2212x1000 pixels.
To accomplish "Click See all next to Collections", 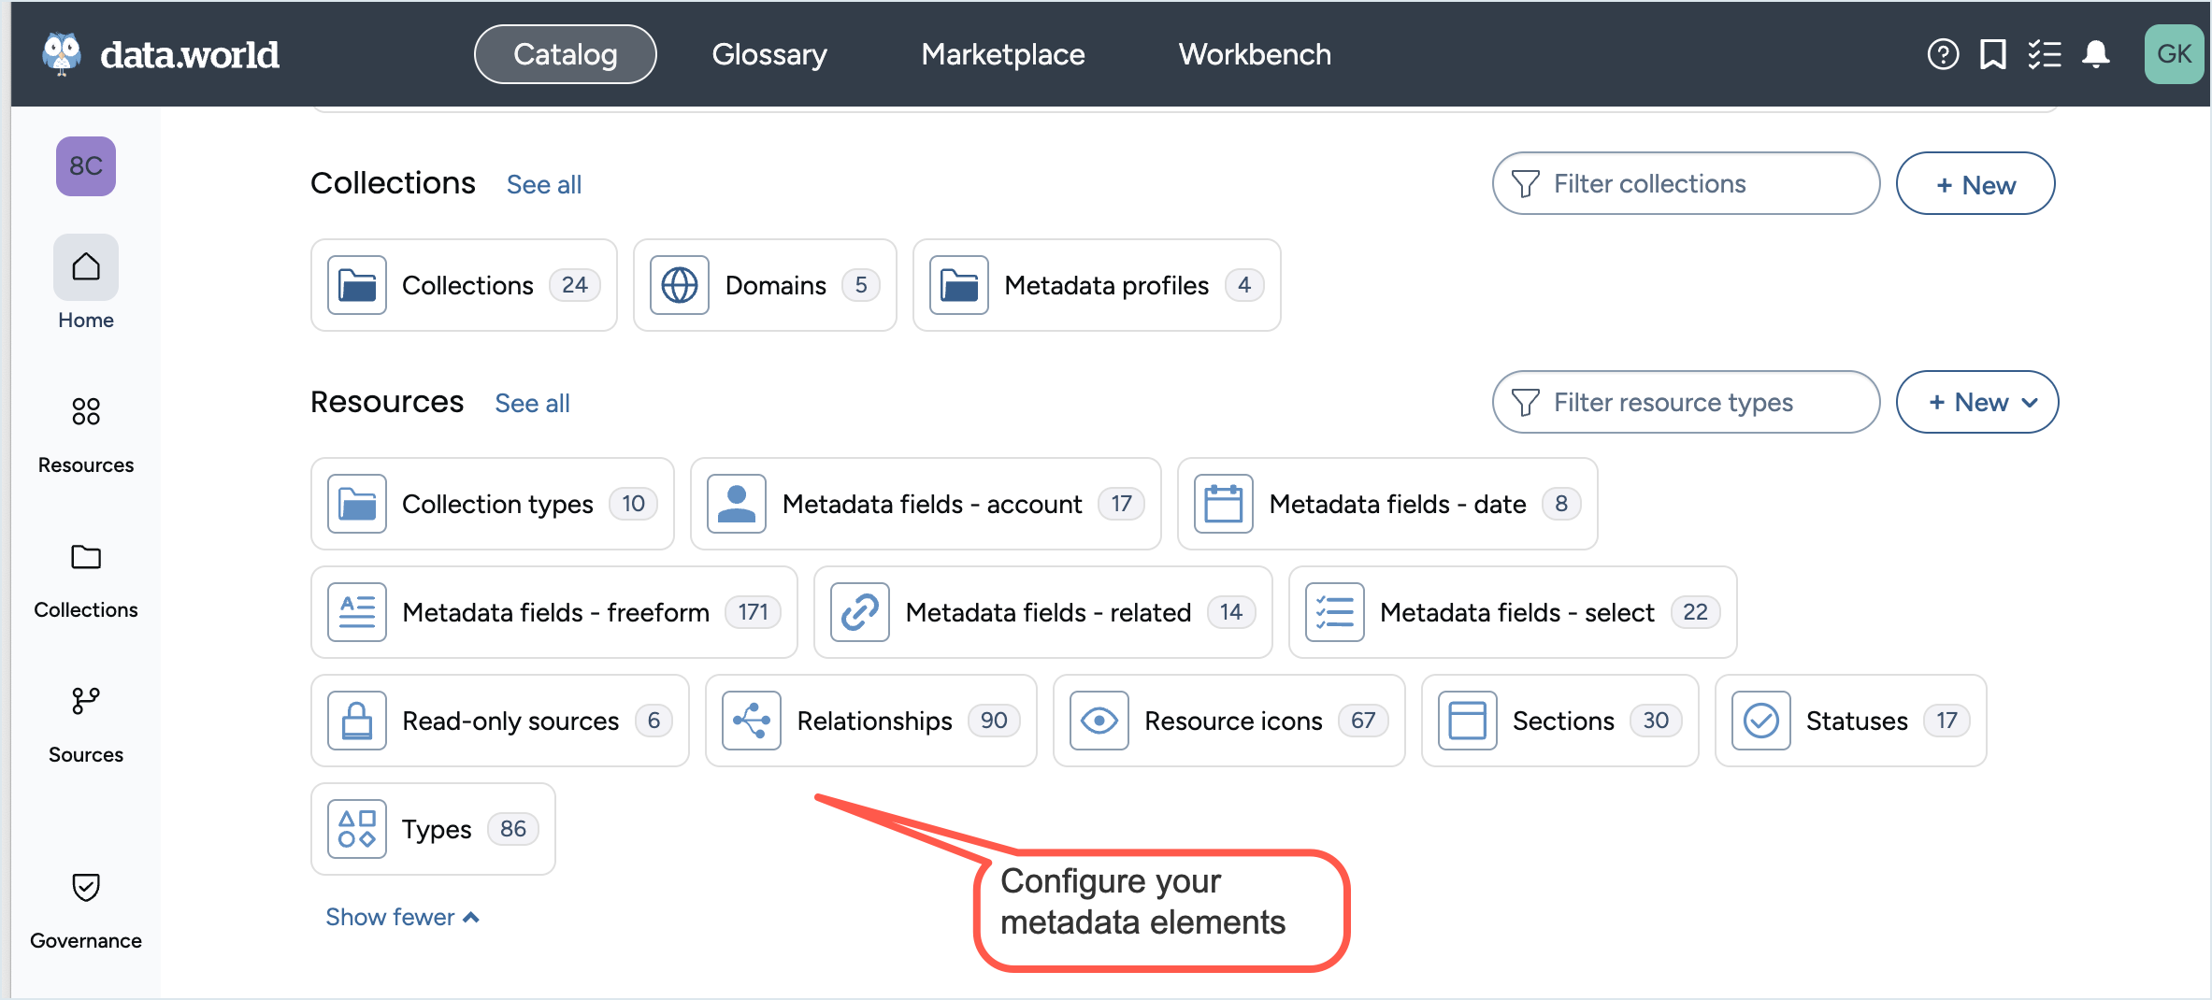I will (543, 184).
